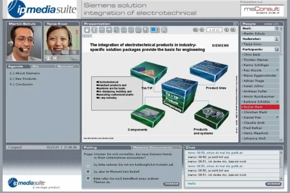
Task: Jump to the last slide
Action: point(233,30)
